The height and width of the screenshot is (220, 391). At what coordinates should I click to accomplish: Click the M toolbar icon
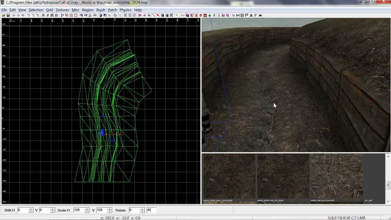pyautogui.click(x=238, y=15)
